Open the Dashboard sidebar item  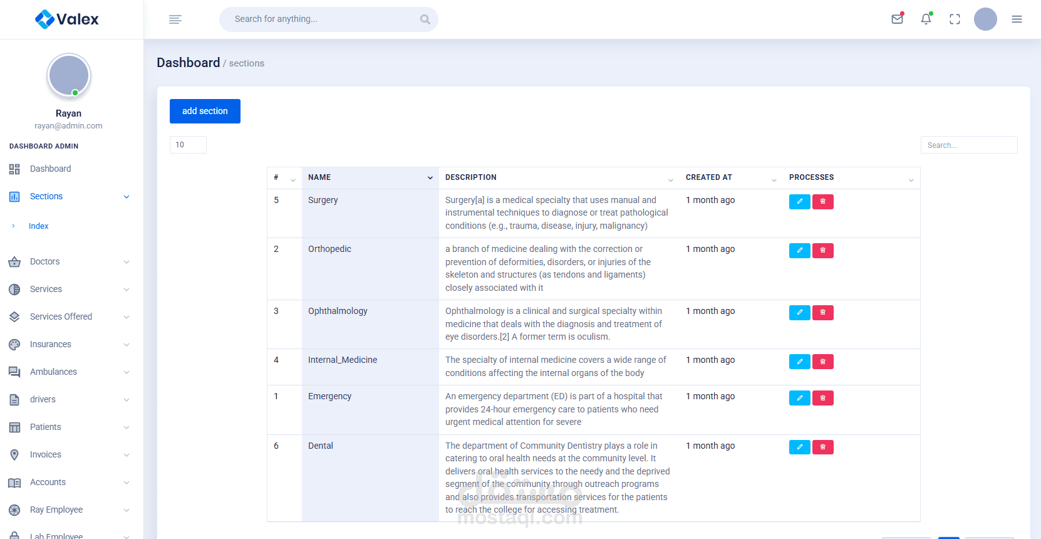[x=50, y=169]
